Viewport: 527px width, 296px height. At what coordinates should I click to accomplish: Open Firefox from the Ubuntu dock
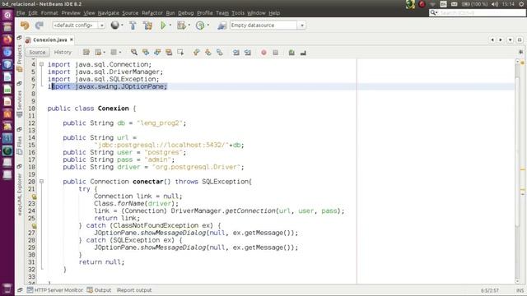[x=7, y=39]
